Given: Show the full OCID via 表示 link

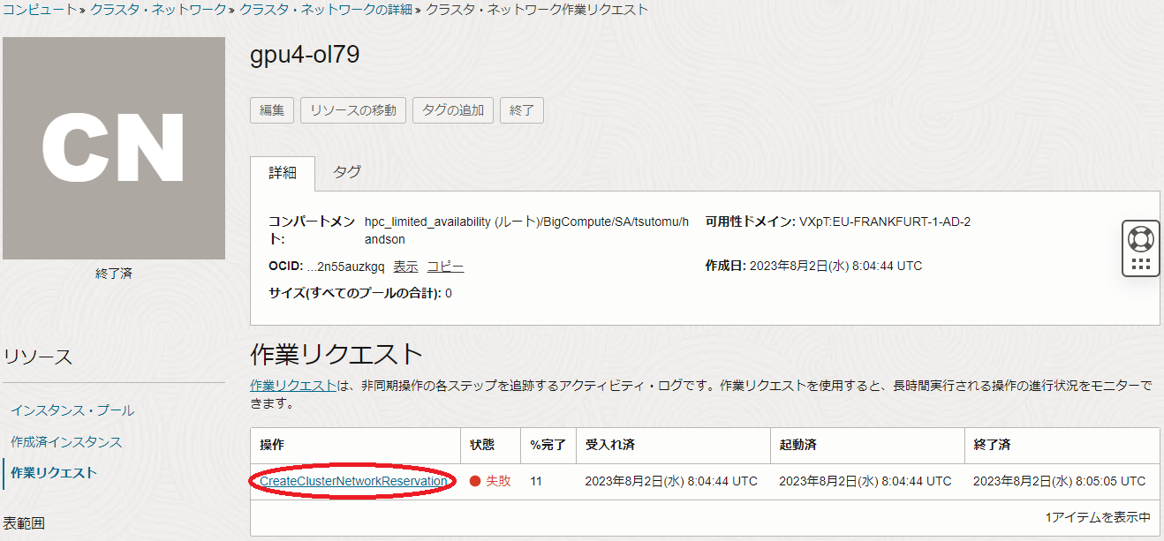Looking at the screenshot, I should pyautogui.click(x=405, y=267).
